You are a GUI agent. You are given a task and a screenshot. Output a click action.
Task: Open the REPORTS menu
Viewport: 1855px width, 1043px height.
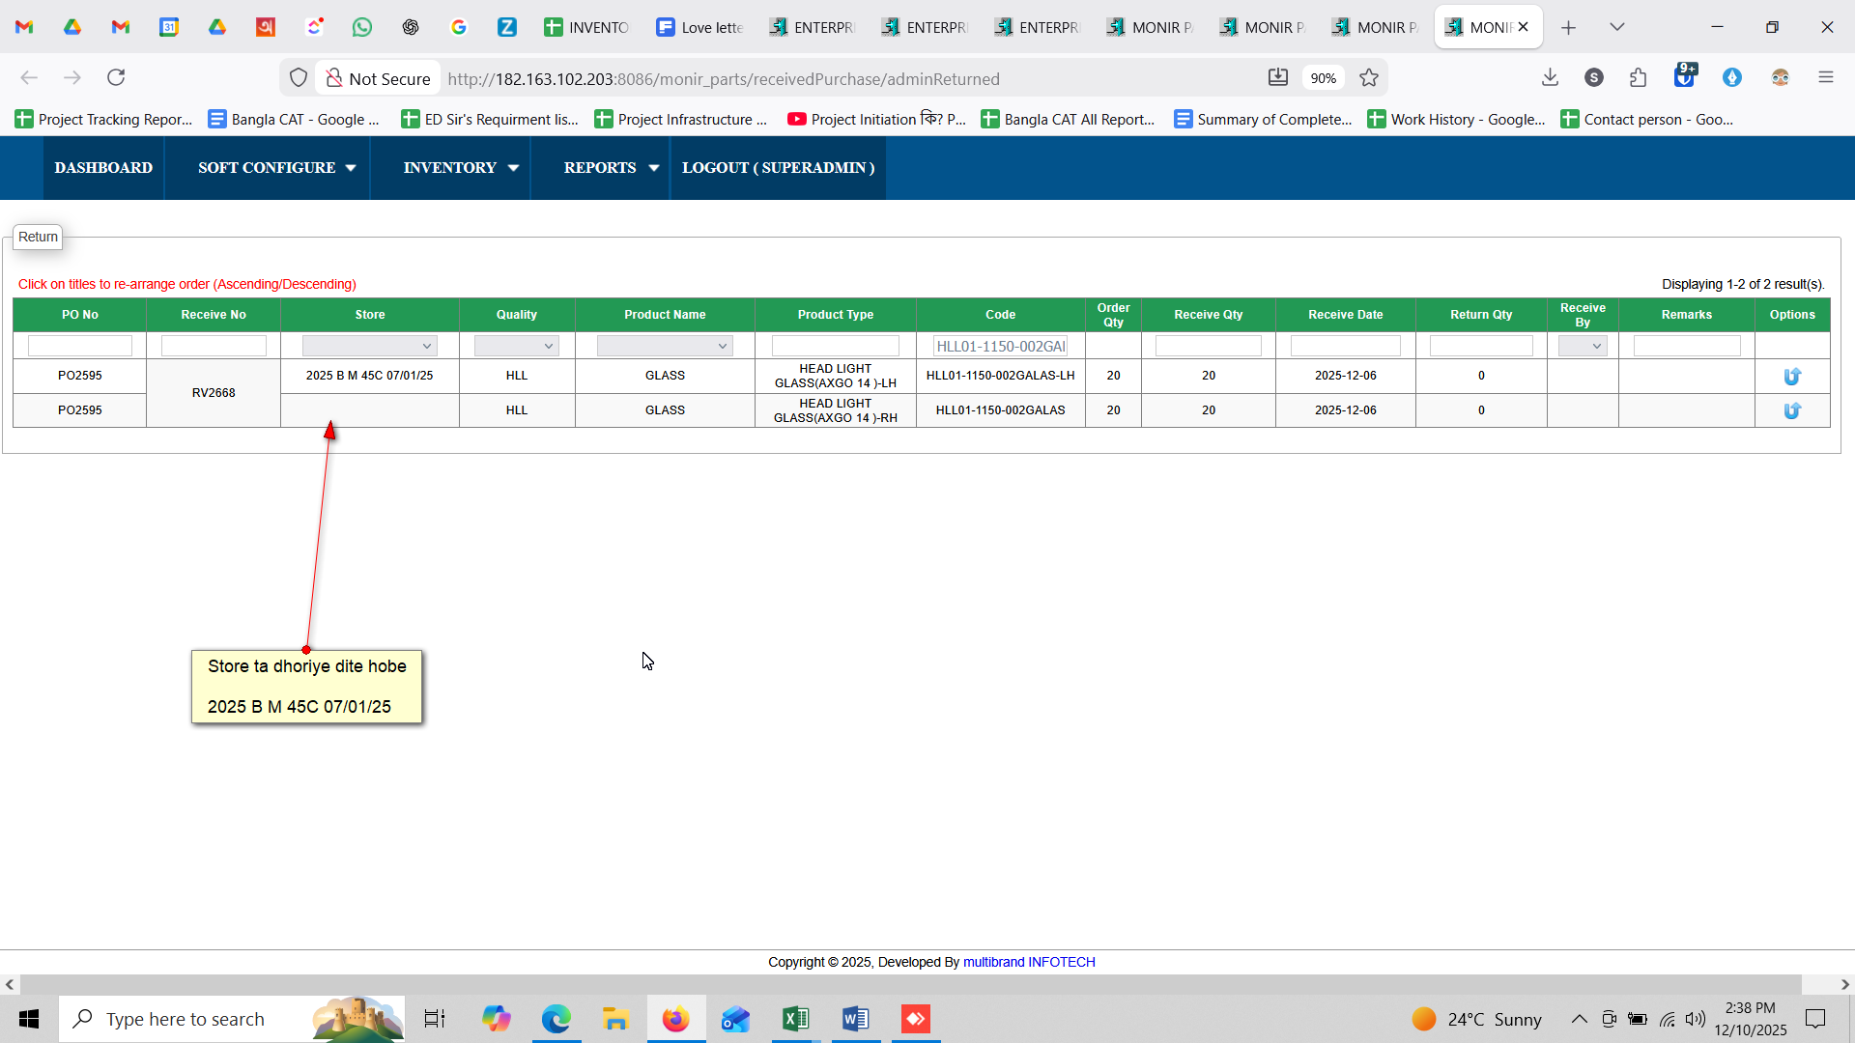click(610, 168)
